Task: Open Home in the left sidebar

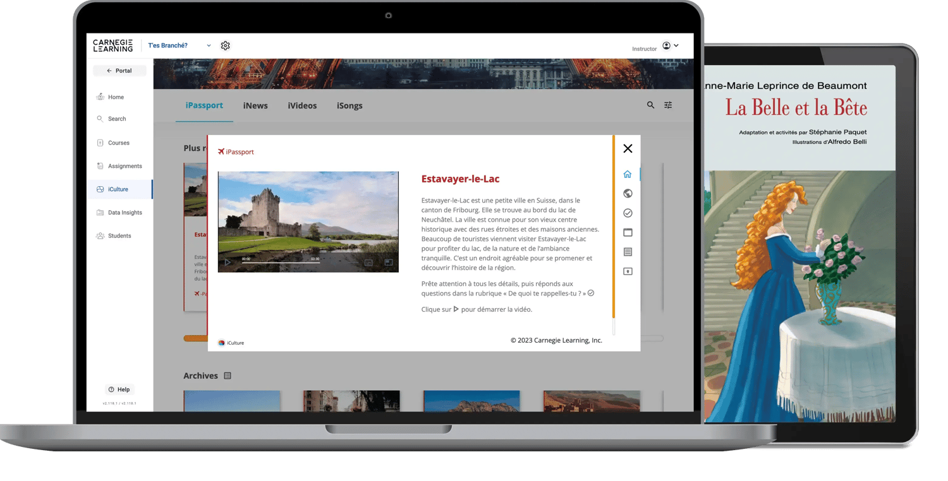Action: tap(110, 97)
